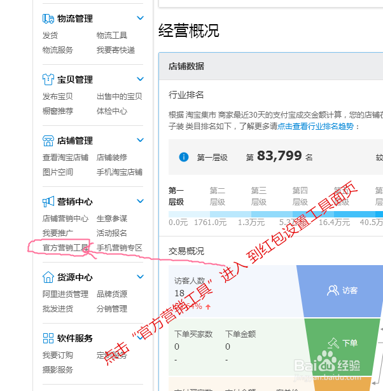Viewport: 383px width, 391px height.
Task: Click 我要订购 link
Action: (x=58, y=355)
